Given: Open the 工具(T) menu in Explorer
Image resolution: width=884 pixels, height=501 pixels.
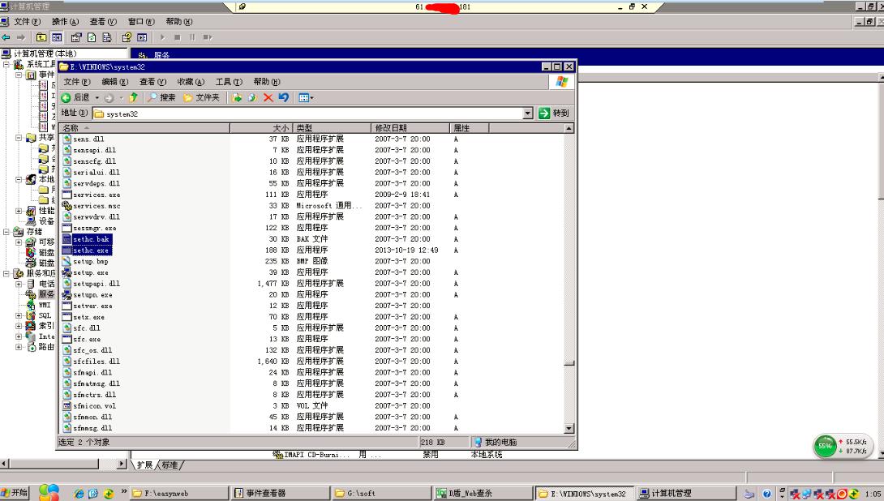Looking at the screenshot, I should (229, 82).
